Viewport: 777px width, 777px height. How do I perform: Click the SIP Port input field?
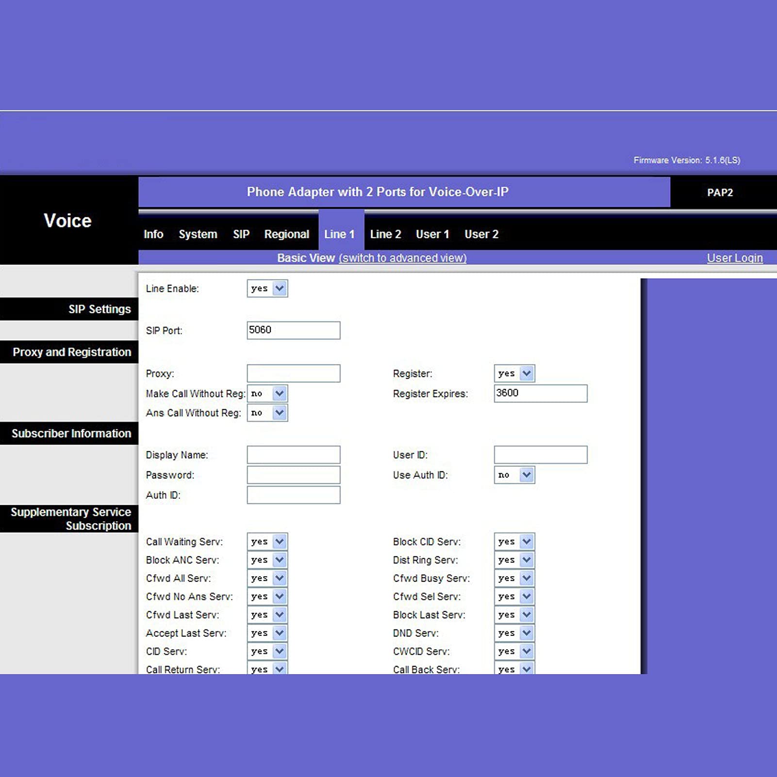294,330
